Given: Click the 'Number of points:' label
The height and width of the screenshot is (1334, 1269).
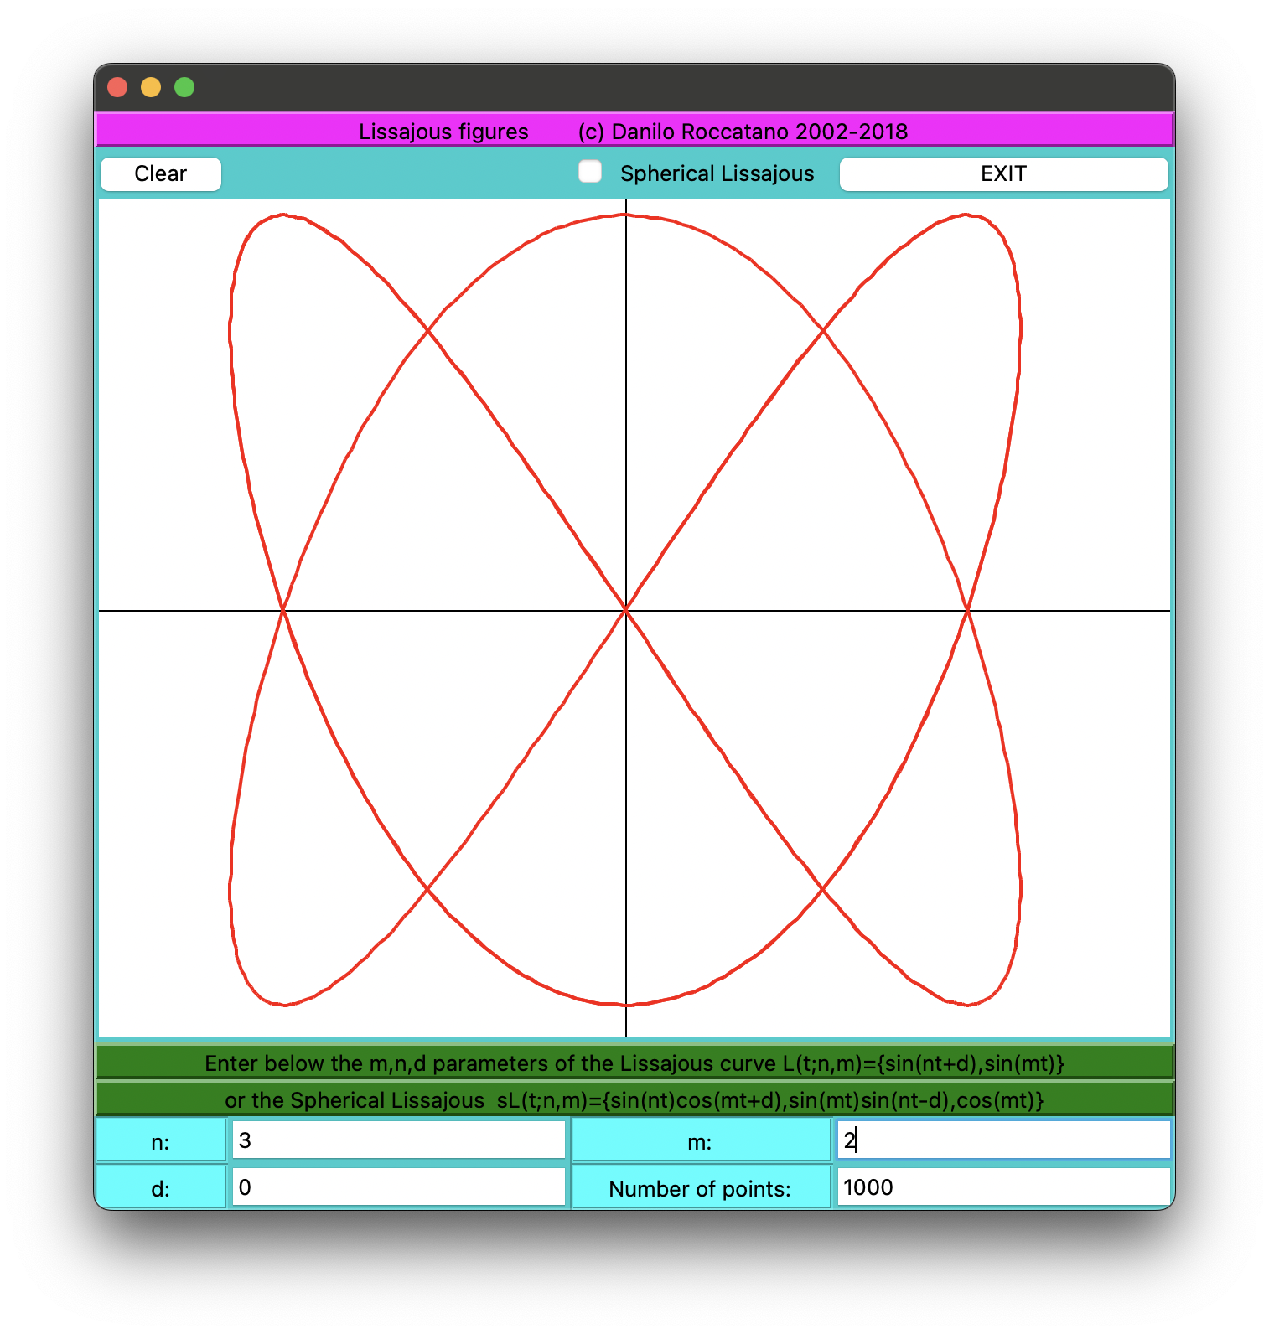Looking at the screenshot, I should pyautogui.click(x=701, y=1188).
